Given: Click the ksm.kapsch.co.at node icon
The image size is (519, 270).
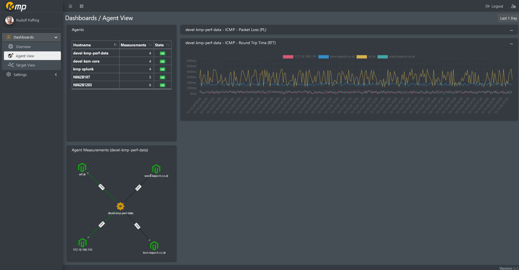Looking at the screenshot, I should coord(154,246).
